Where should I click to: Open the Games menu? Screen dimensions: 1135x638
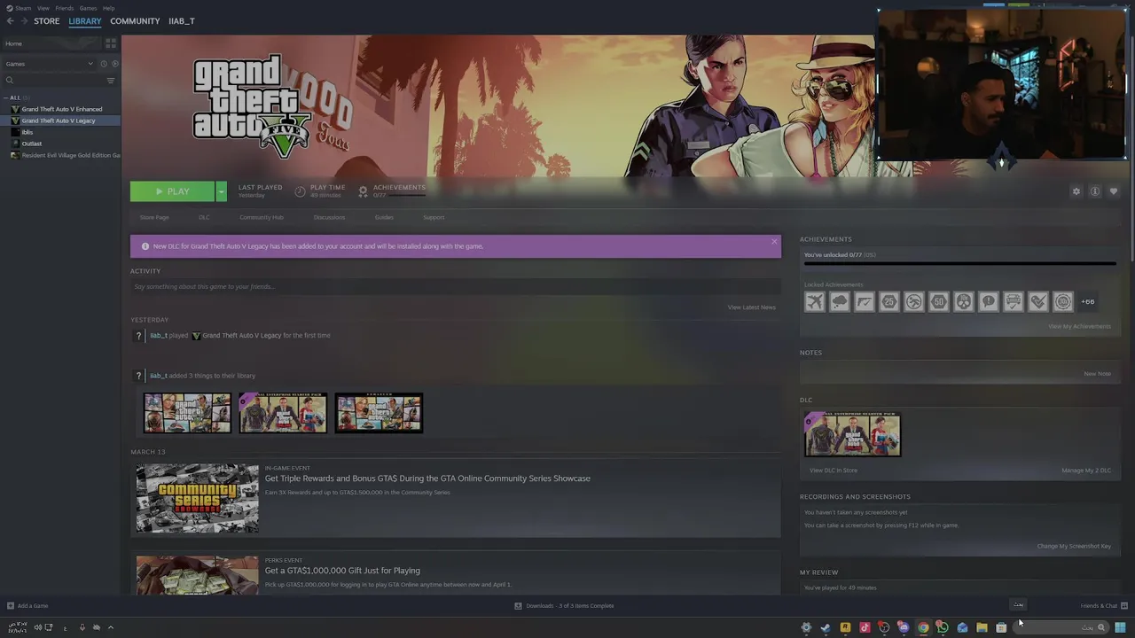pyautogui.click(x=88, y=8)
